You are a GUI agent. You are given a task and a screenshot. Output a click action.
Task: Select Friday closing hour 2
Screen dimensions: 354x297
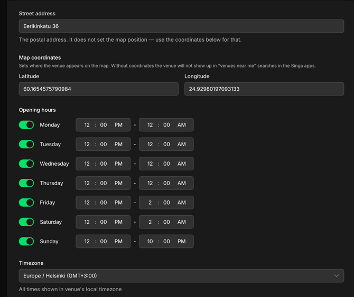150,203
